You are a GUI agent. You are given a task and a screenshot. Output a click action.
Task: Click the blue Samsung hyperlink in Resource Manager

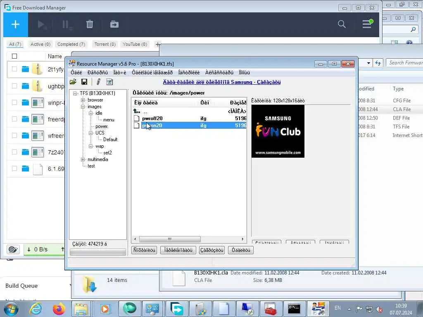pyautogui.click(x=222, y=82)
